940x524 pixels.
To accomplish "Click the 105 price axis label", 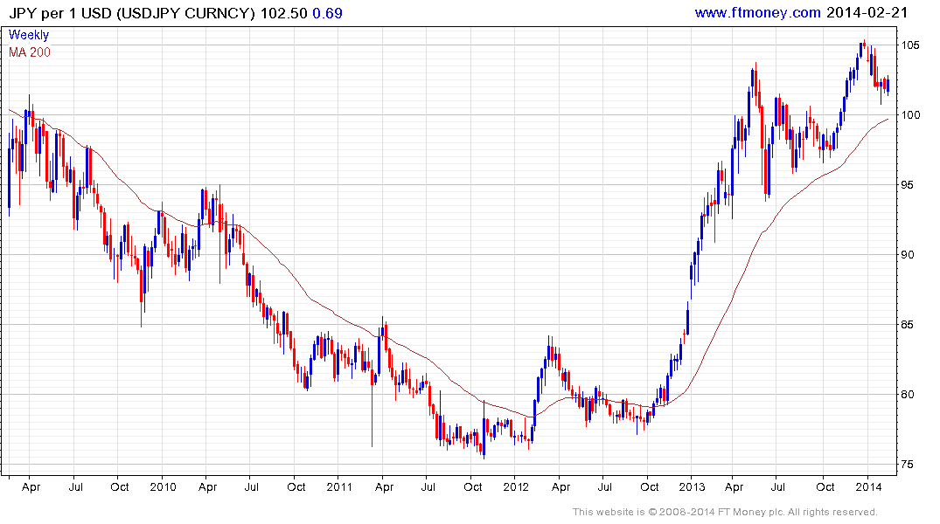I will (913, 45).
